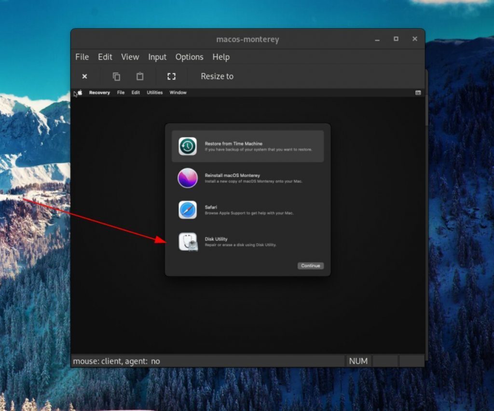Screen dimensions: 494x411
Task: Select the Safari compass icon
Action: [188, 210]
